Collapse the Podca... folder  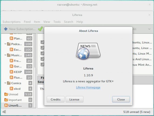5,44
